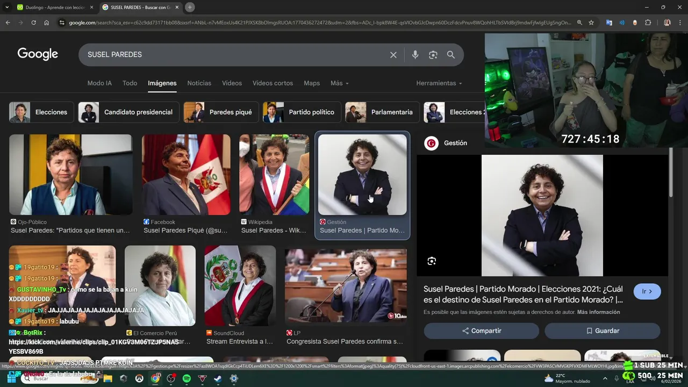Clear the search box with the X icon

coord(393,55)
